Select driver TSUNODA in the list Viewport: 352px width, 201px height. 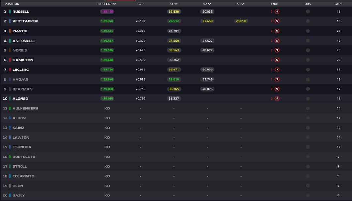[22, 147]
